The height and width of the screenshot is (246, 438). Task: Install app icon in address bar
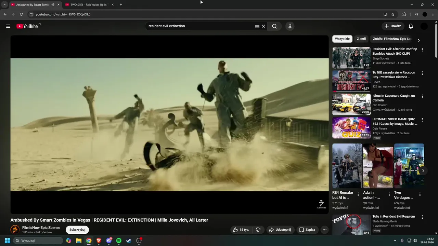click(x=385, y=14)
